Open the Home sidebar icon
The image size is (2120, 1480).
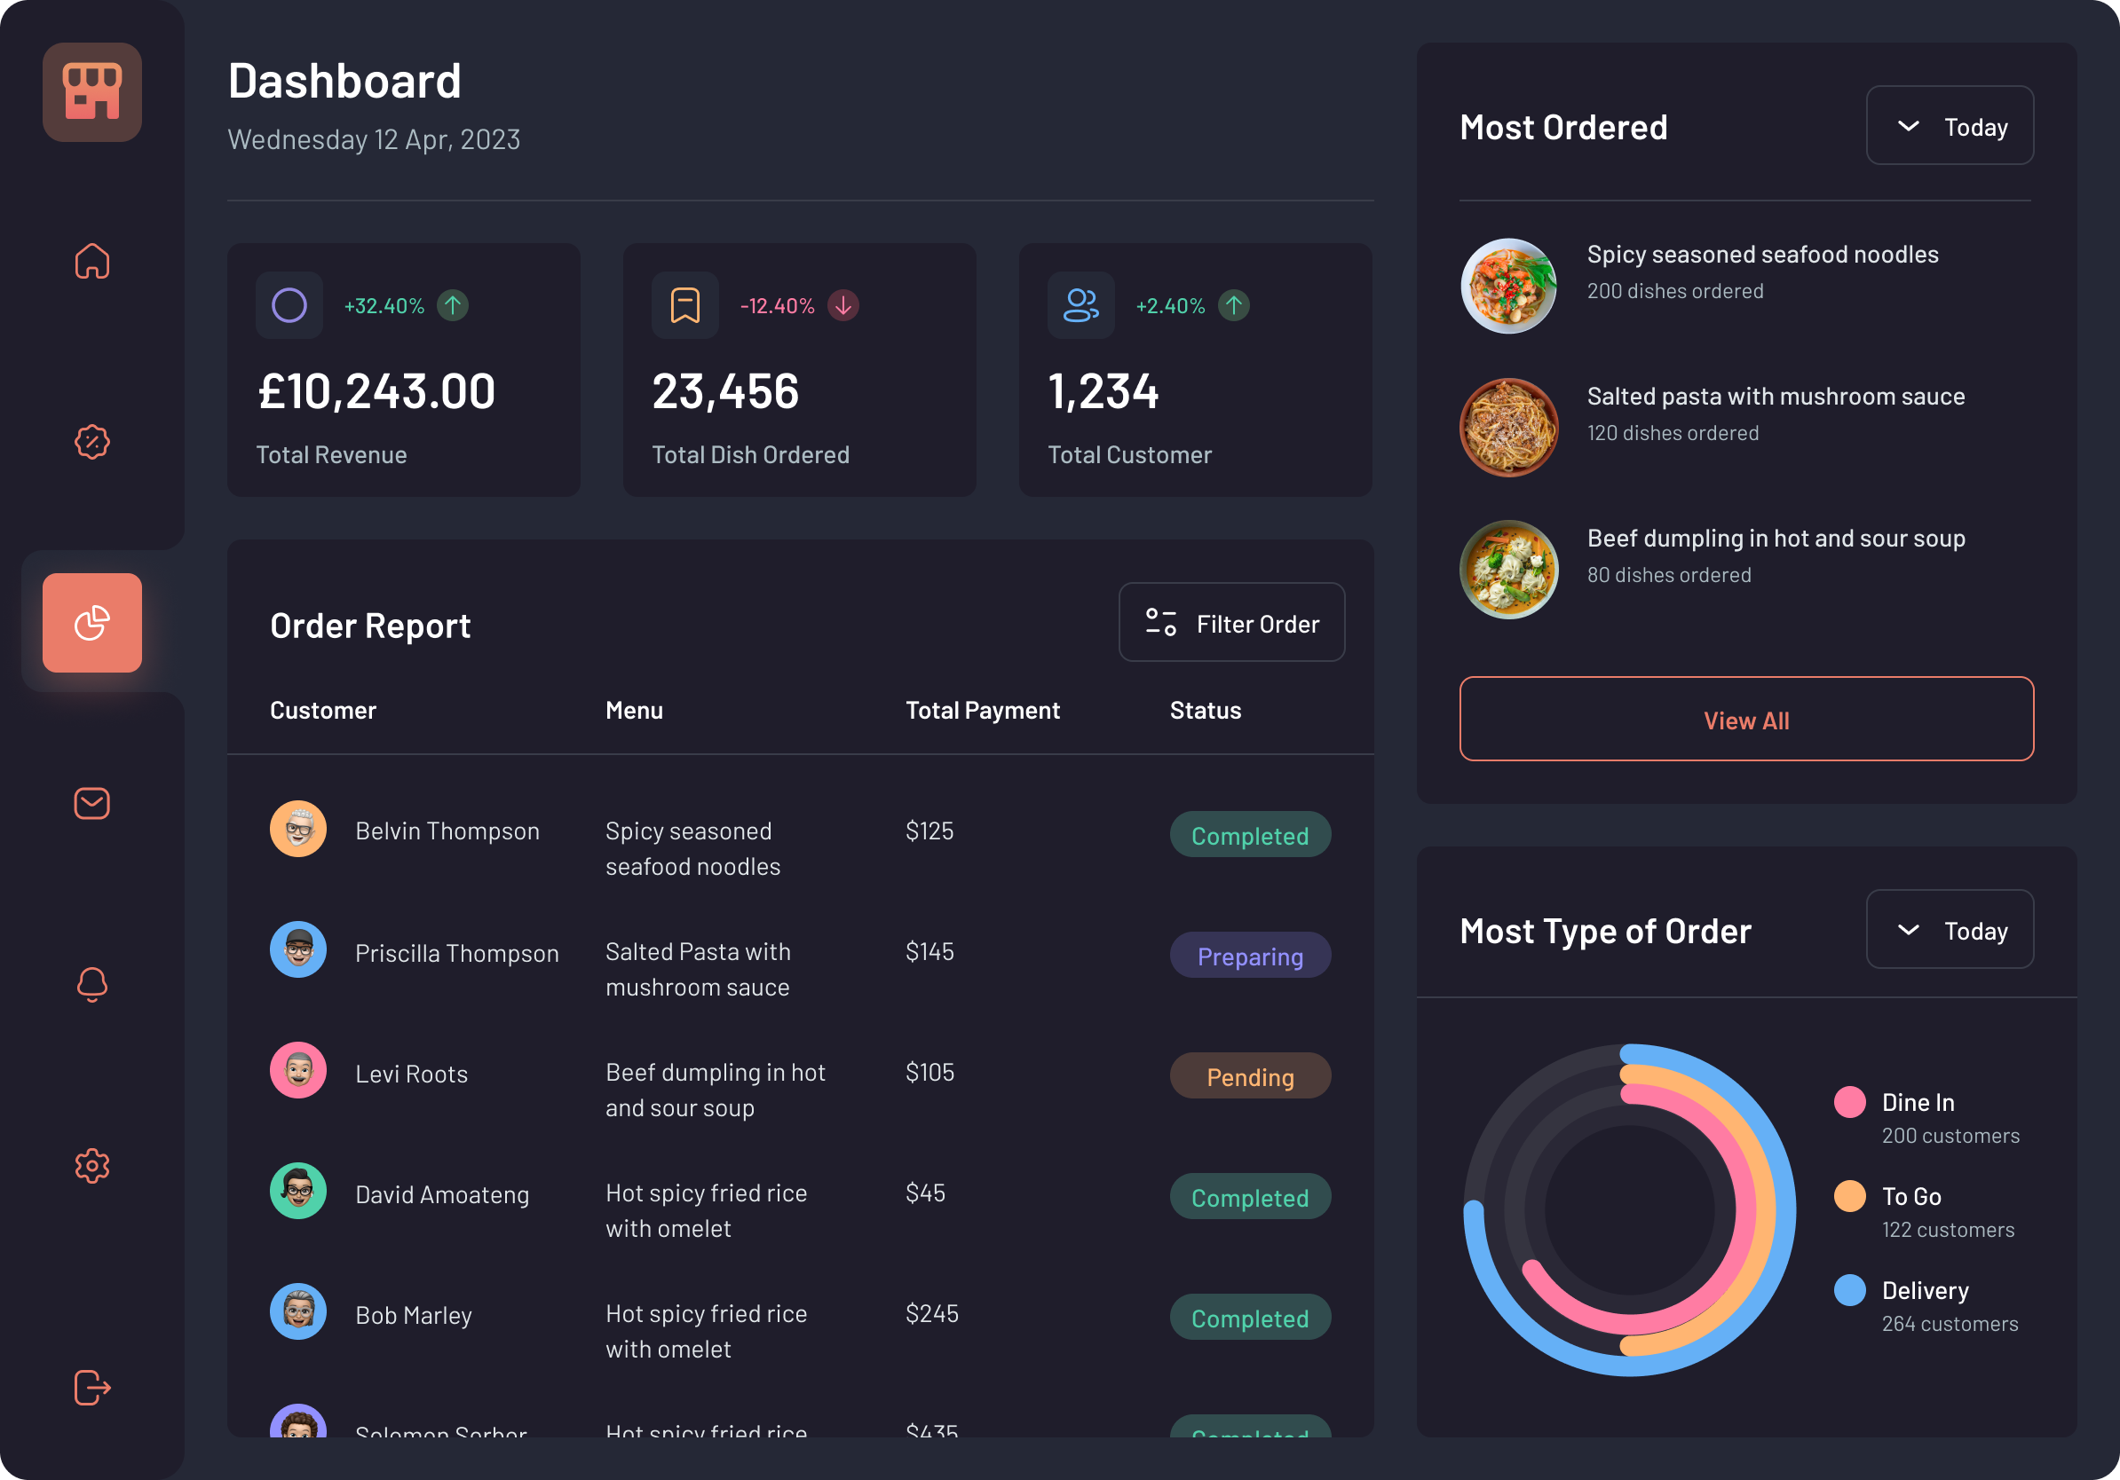(91, 261)
